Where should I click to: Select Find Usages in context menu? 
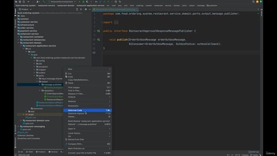87,88
